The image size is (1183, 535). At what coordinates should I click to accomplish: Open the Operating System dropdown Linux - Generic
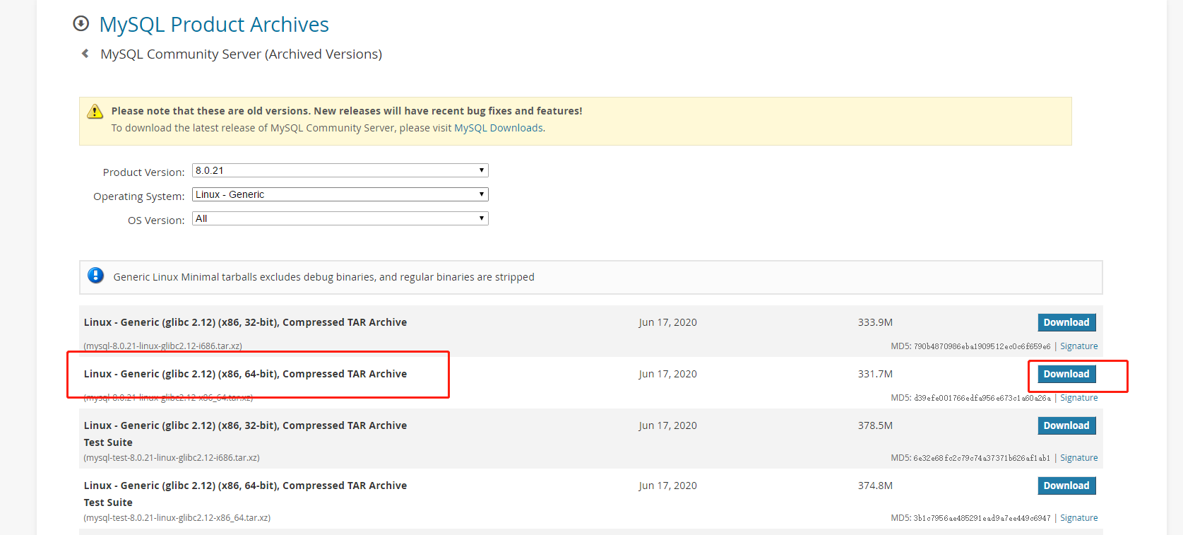pos(340,194)
